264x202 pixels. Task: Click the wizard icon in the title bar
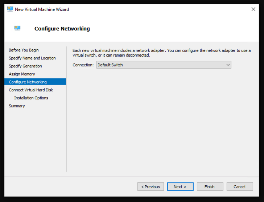tap(10, 9)
